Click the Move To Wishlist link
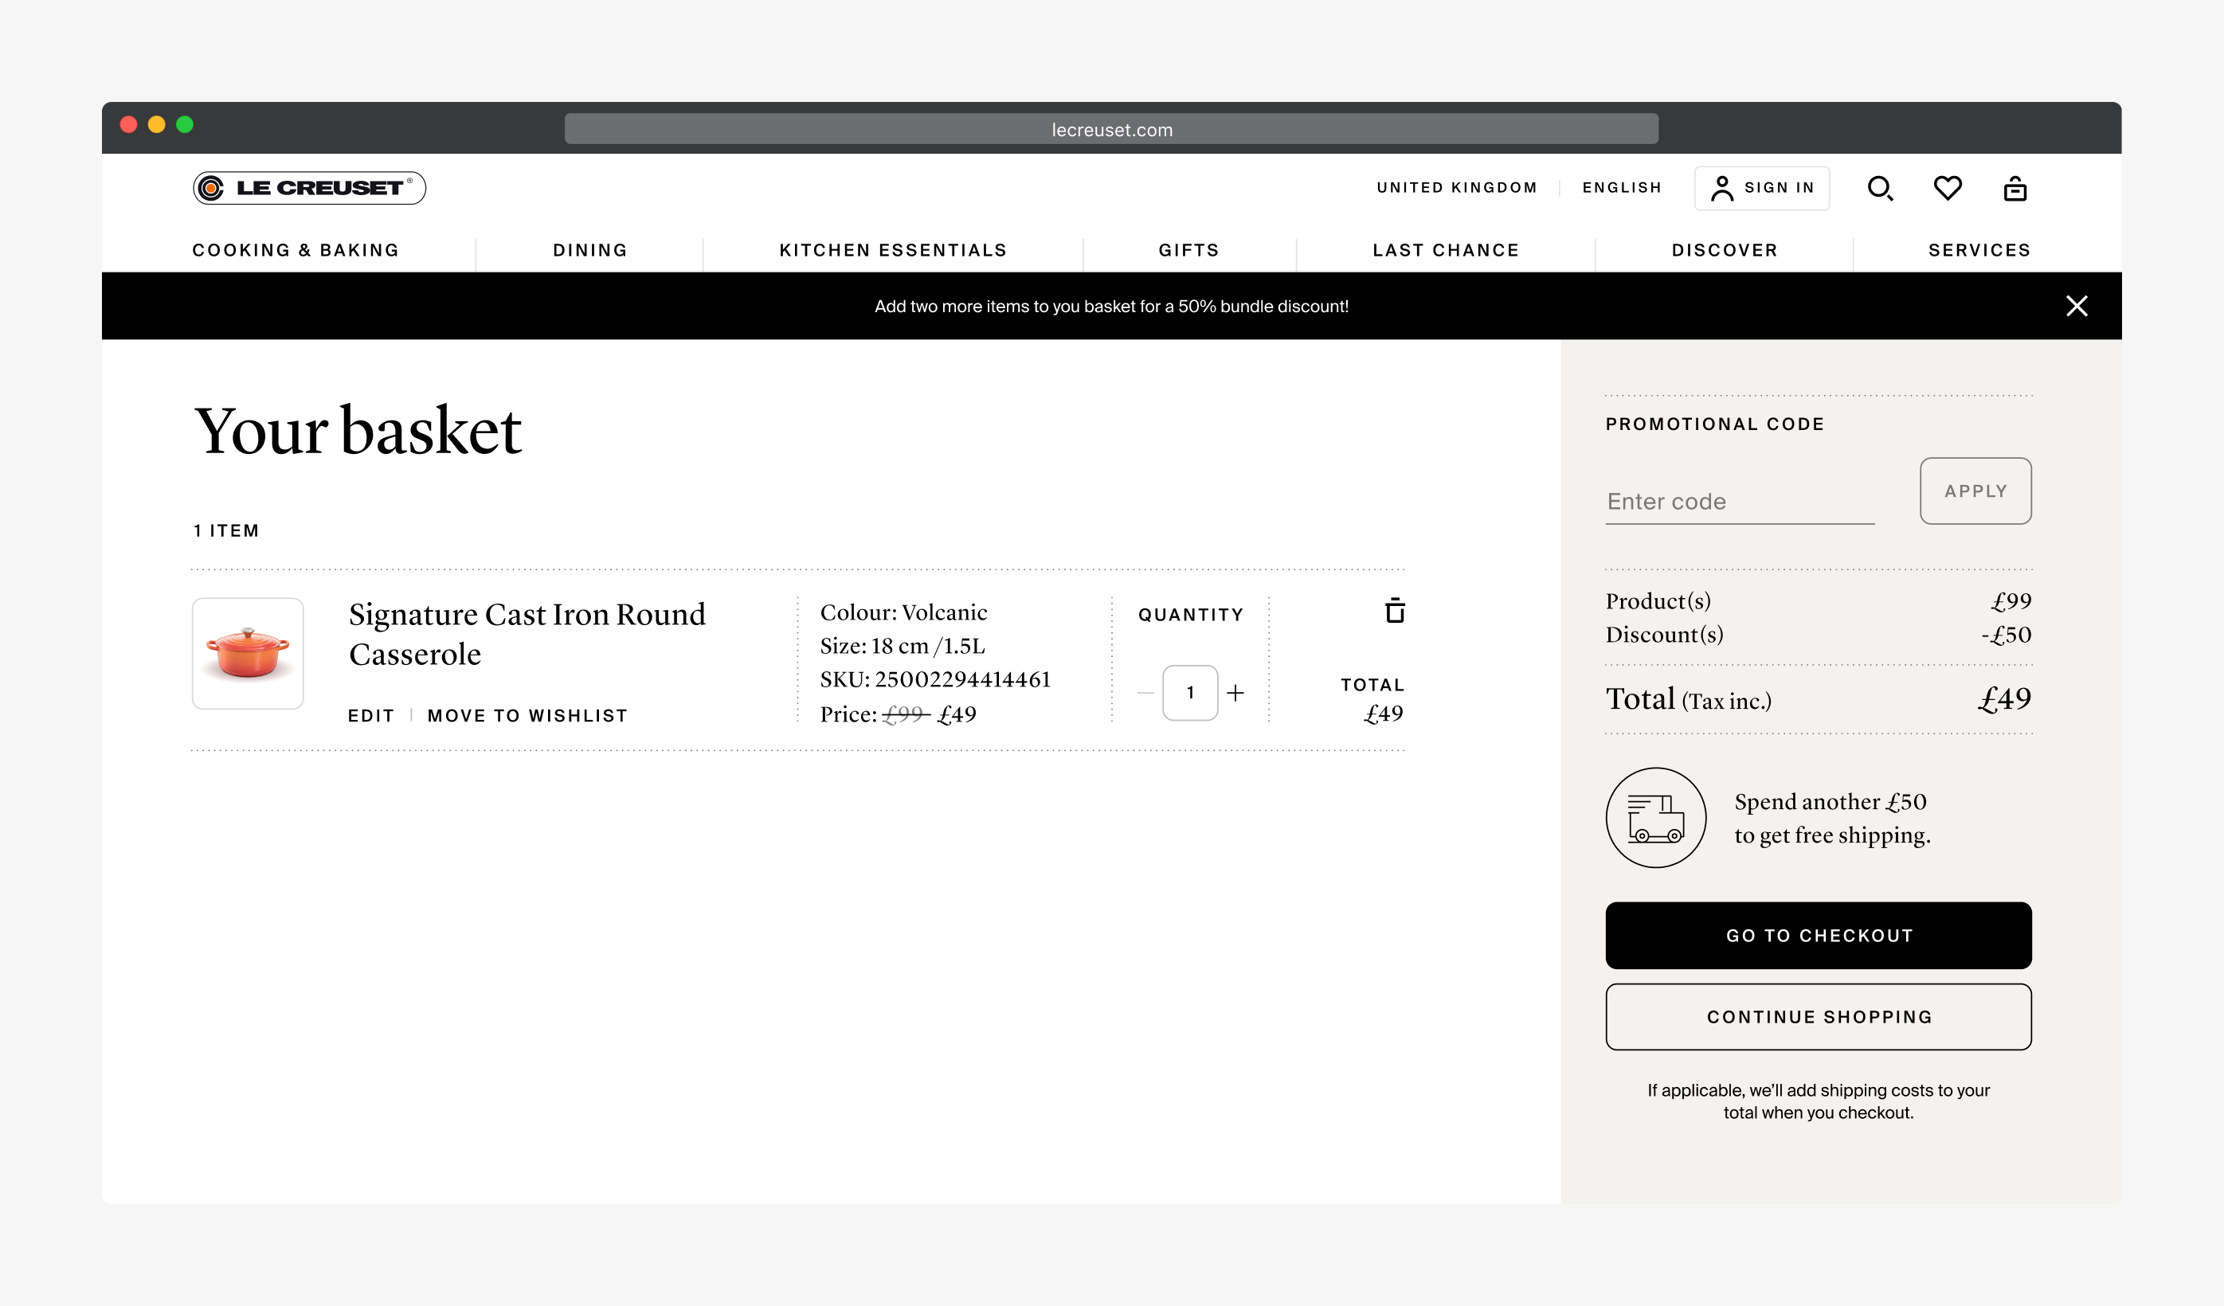Viewport: 2224px width, 1306px height. click(527, 716)
